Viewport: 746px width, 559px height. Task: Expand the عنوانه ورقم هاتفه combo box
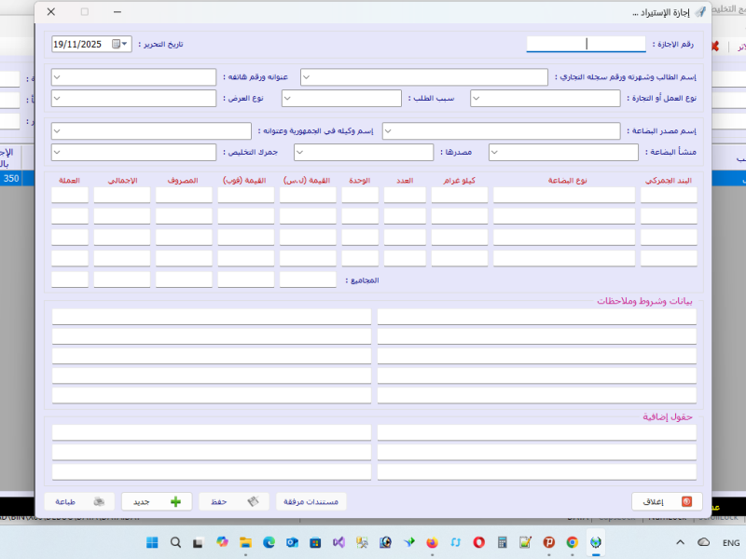[57, 77]
